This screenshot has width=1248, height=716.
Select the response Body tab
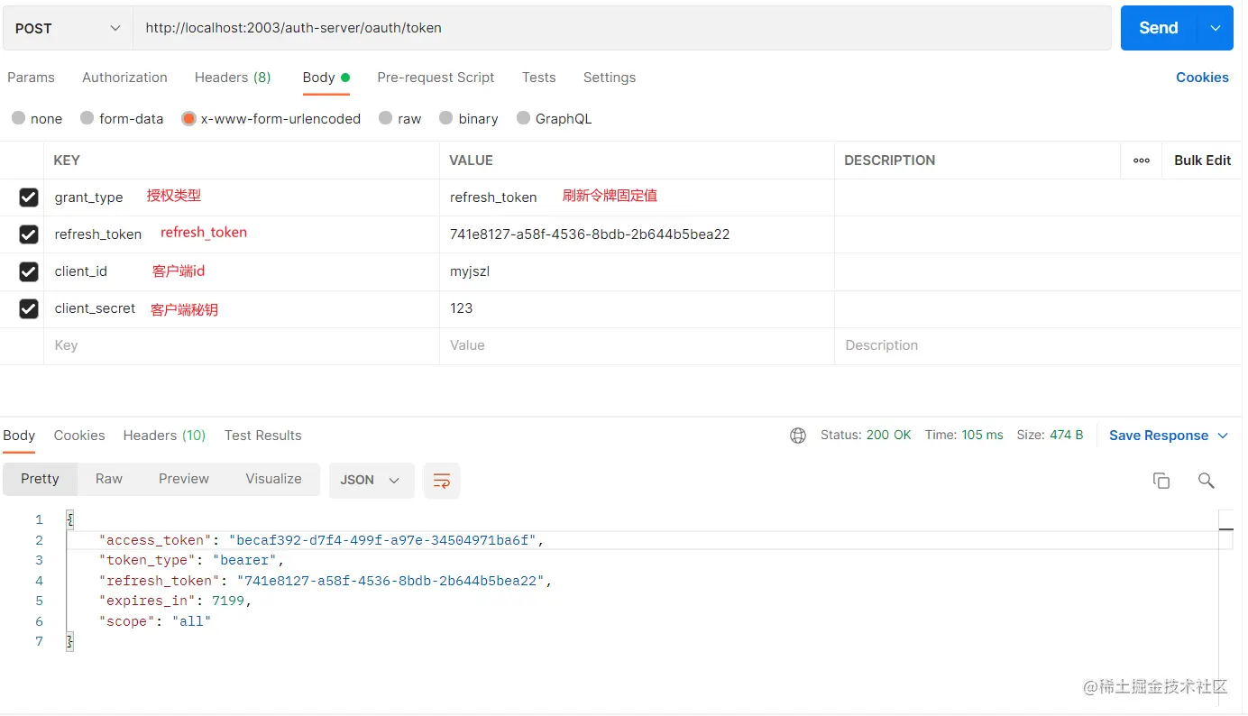coord(19,436)
